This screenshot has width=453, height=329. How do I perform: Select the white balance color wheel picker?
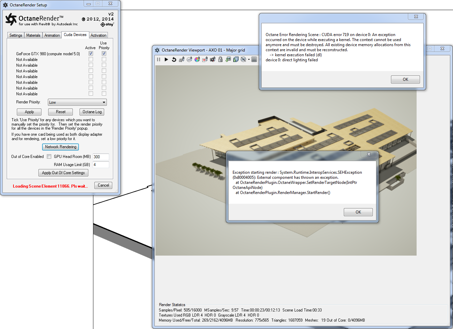pos(197,60)
